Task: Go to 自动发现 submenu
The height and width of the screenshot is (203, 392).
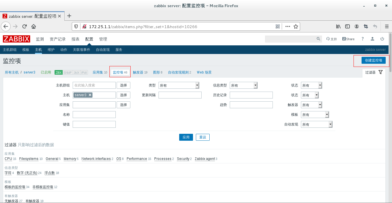Action: point(103,50)
